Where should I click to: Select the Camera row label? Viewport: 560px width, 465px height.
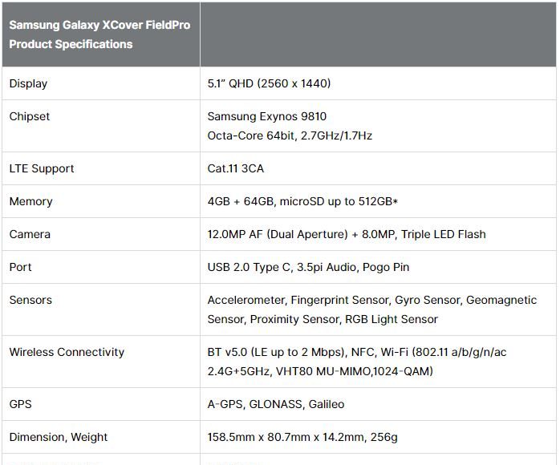(x=30, y=234)
